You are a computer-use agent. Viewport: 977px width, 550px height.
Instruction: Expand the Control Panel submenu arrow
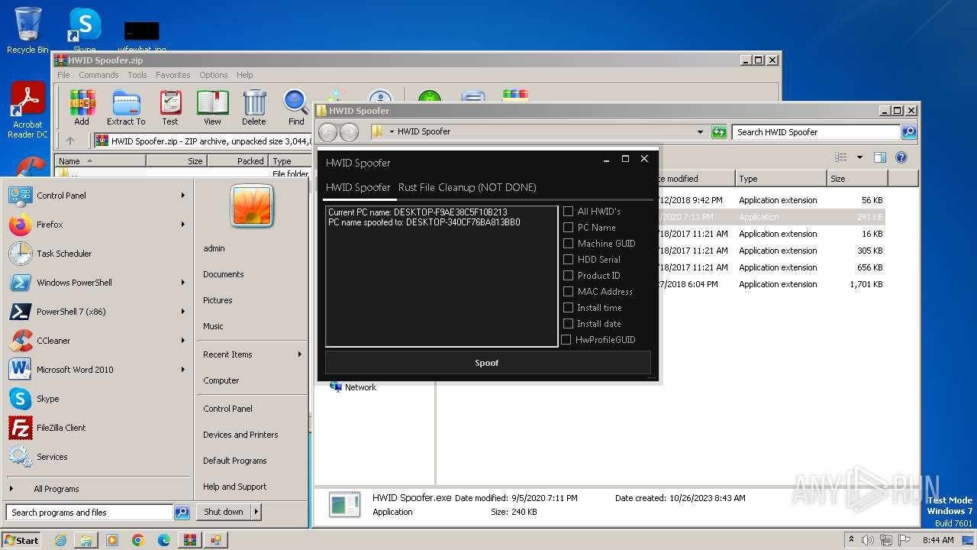click(183, 196)
